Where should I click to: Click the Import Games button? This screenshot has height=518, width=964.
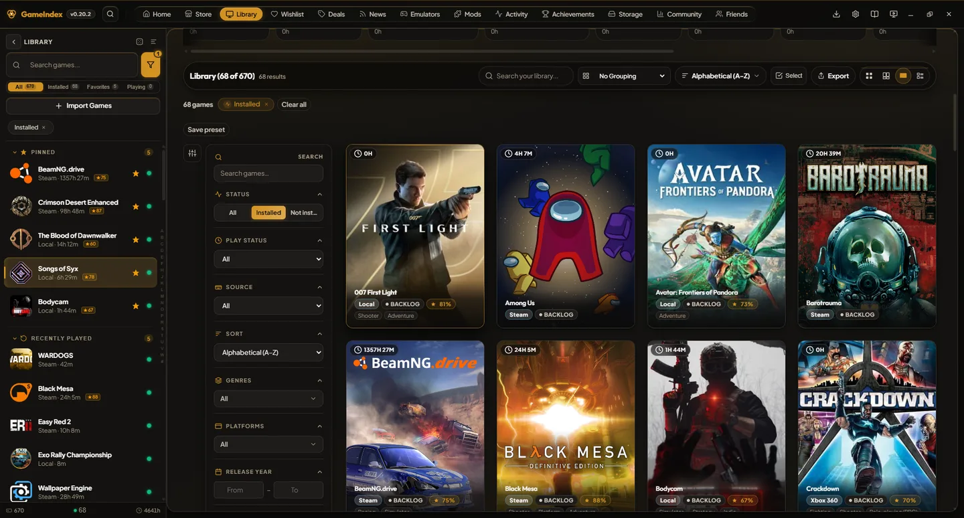[83, 106]
